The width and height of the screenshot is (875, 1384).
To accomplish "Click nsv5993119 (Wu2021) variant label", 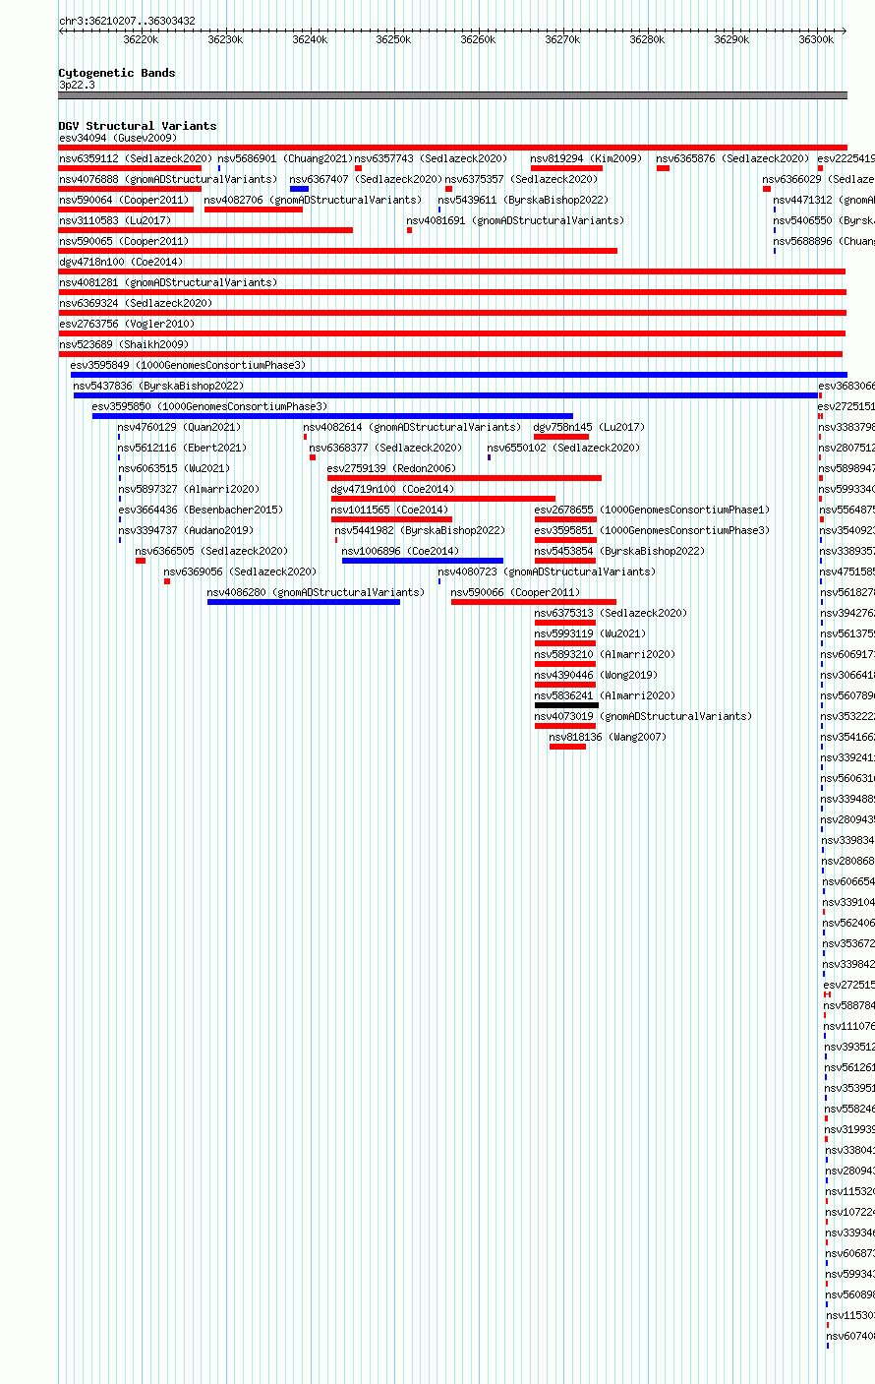I will click(x=591, y=633).
